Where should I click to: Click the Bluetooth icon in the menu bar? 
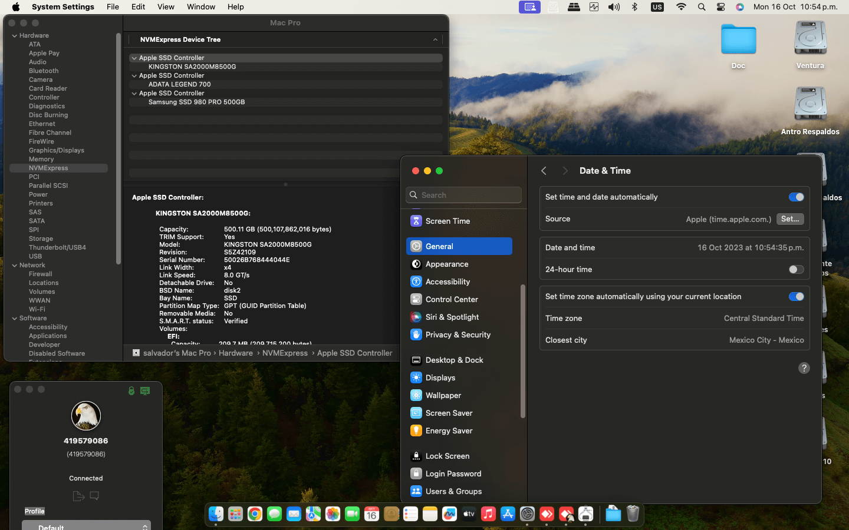click(634, 7)
